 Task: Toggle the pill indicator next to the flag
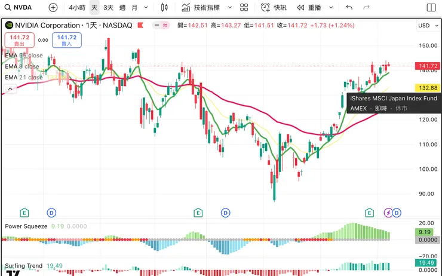click(x=161, y=25)
